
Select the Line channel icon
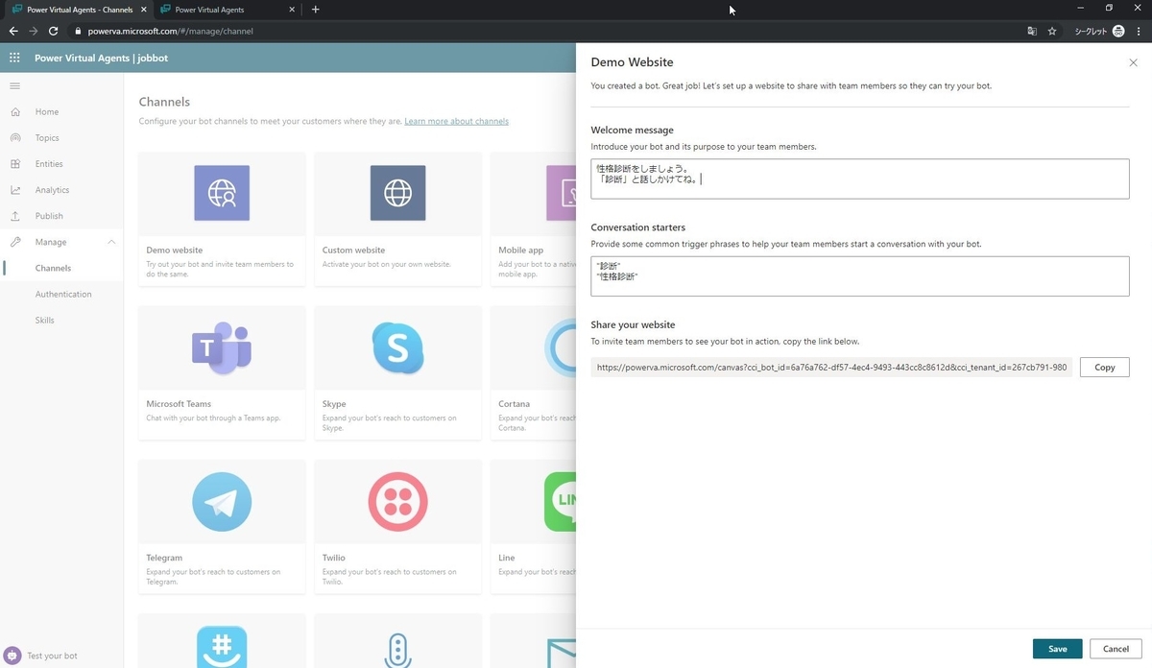pos(561,501)
